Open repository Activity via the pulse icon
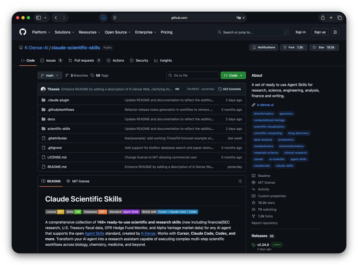This screenshot has width=358, height=265. tap(254, 189)
